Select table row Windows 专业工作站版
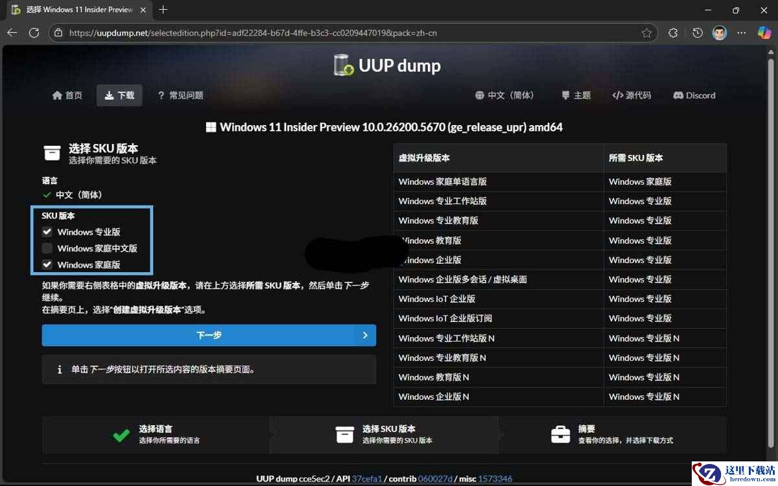778x486 pixels. 560,201
